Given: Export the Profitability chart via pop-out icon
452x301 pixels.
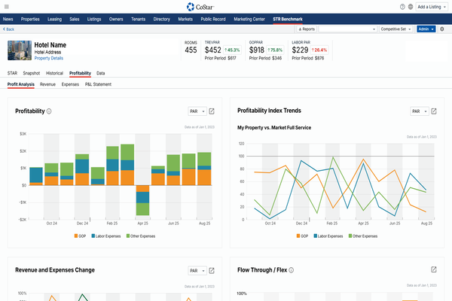Looking at the screenshot, I should 211,111.
